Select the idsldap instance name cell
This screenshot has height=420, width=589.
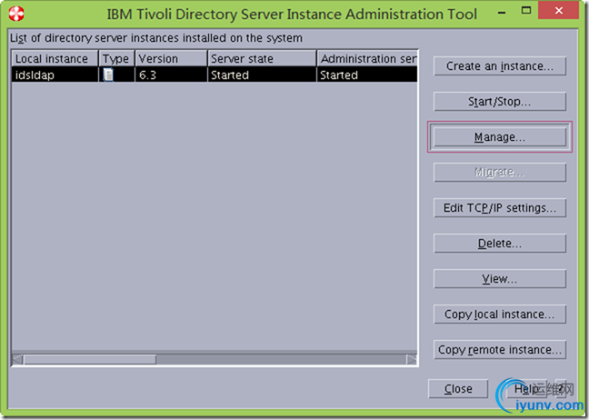coord(55,75)
